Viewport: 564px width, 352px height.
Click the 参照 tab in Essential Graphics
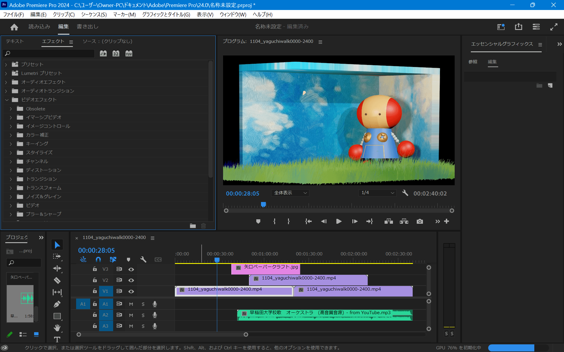pos(473,62)
